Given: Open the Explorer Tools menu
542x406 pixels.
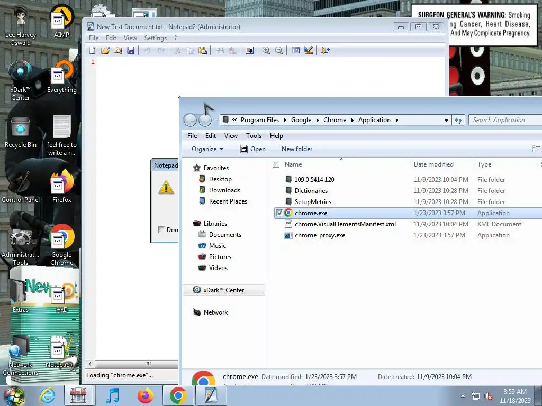Looking at the screenshot, I should [254, 136].
